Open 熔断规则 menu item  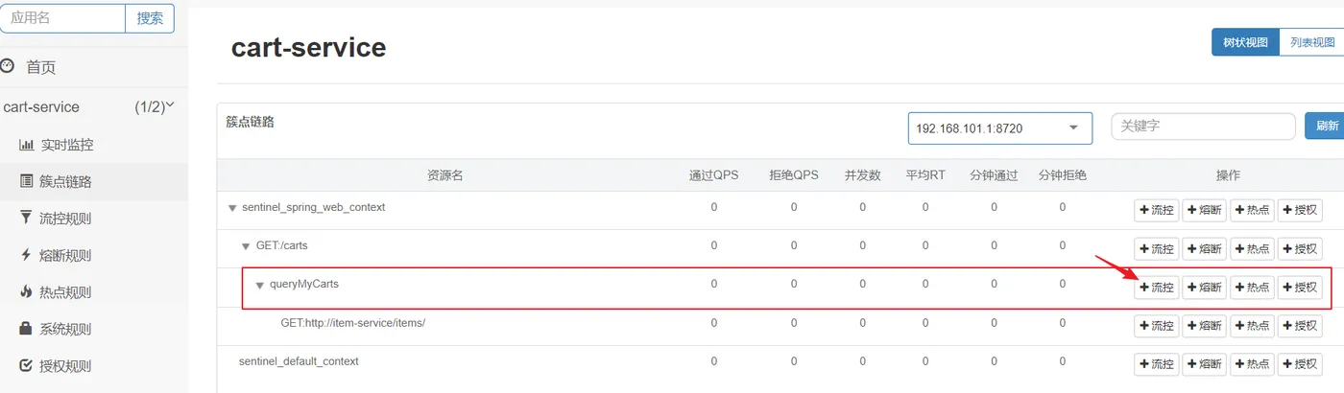click(x=65, y=255)
